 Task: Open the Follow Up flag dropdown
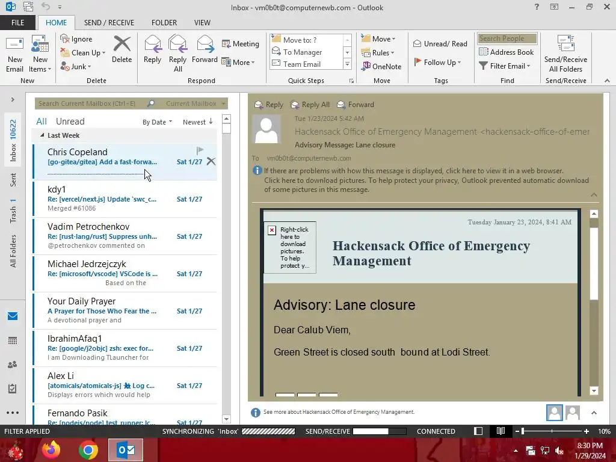click(437, 62)
